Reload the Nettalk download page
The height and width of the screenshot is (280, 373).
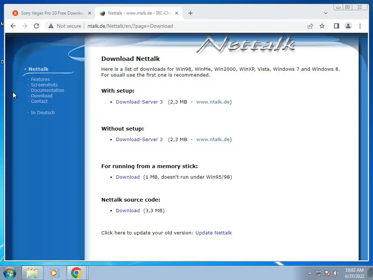[x=36, y=26]
